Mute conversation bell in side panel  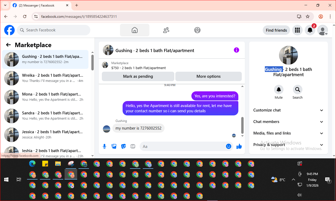pyautogui.click(x=279, y=90)
